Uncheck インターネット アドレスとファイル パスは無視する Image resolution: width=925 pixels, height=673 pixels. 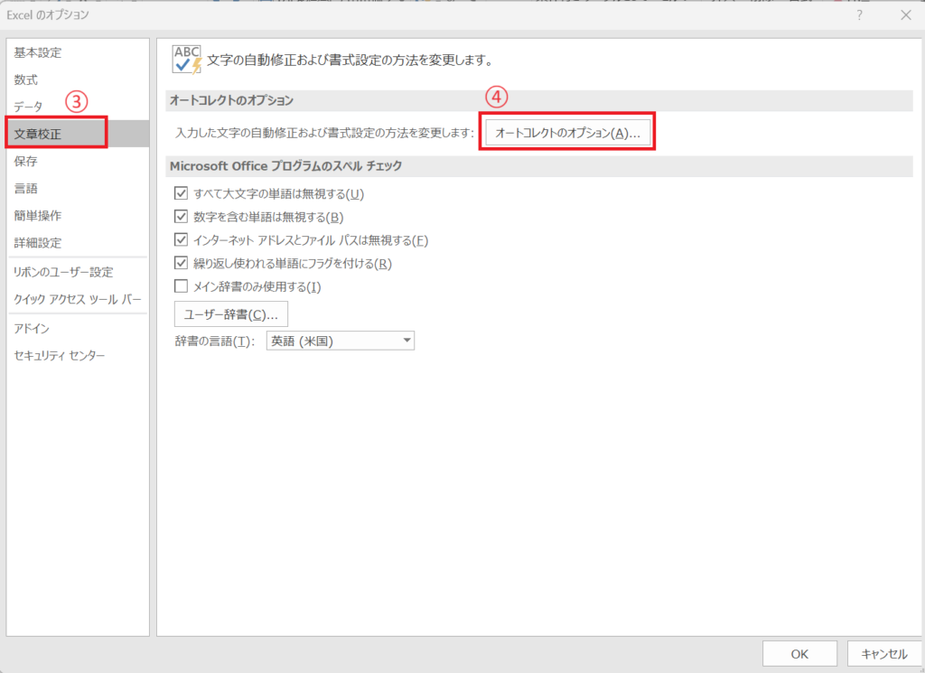pyautogui.click(x=181, y=240)
